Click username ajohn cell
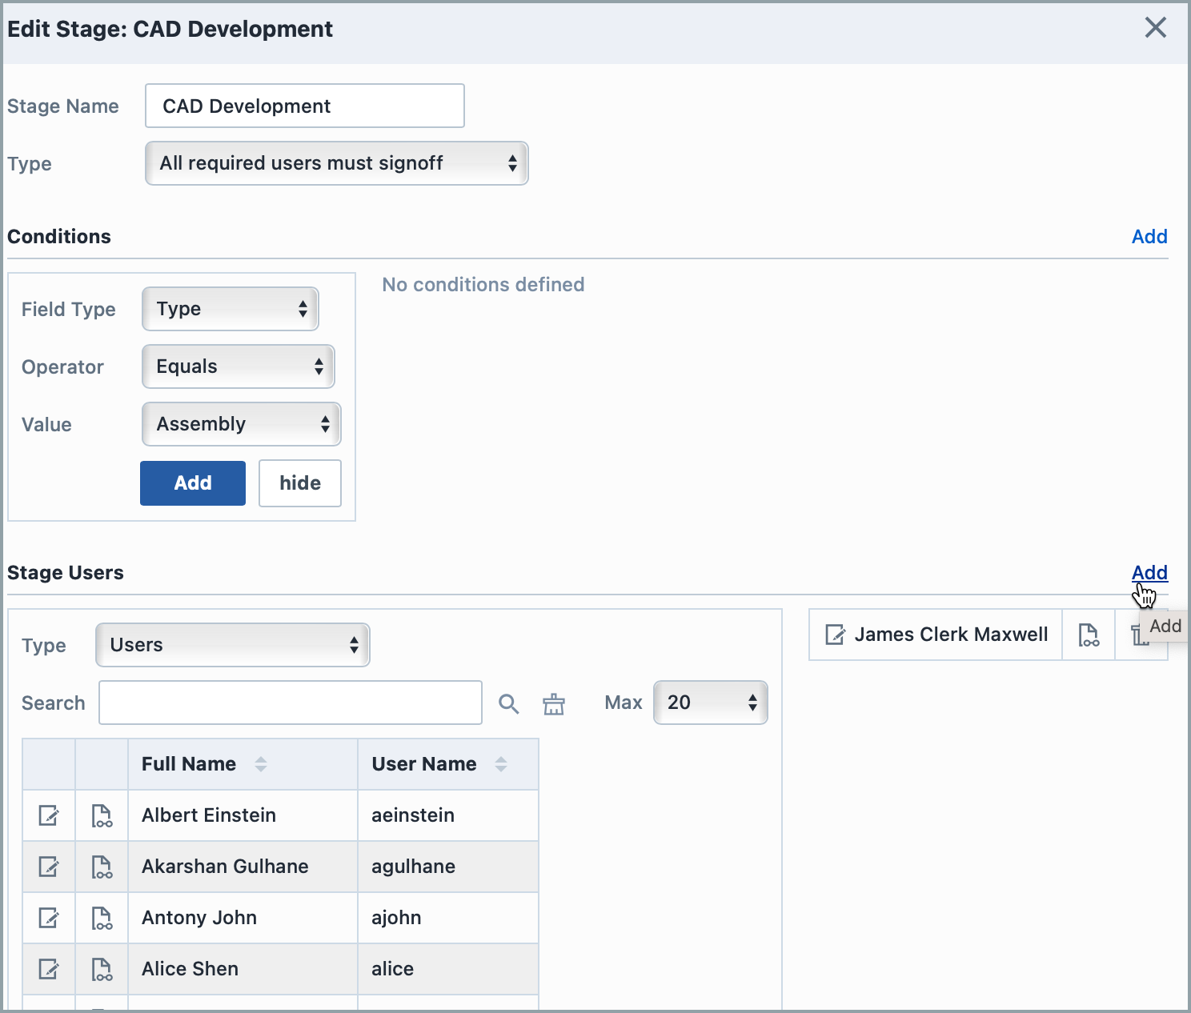The width and height of the screenshot is (1191, 1013). (448, 918)
